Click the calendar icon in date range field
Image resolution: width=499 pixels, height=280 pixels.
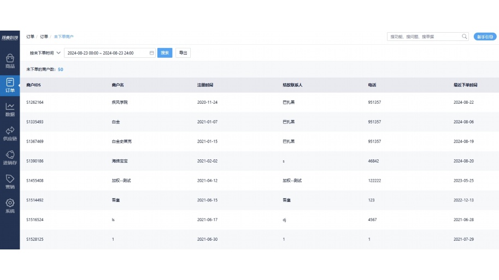click(151, 53)
